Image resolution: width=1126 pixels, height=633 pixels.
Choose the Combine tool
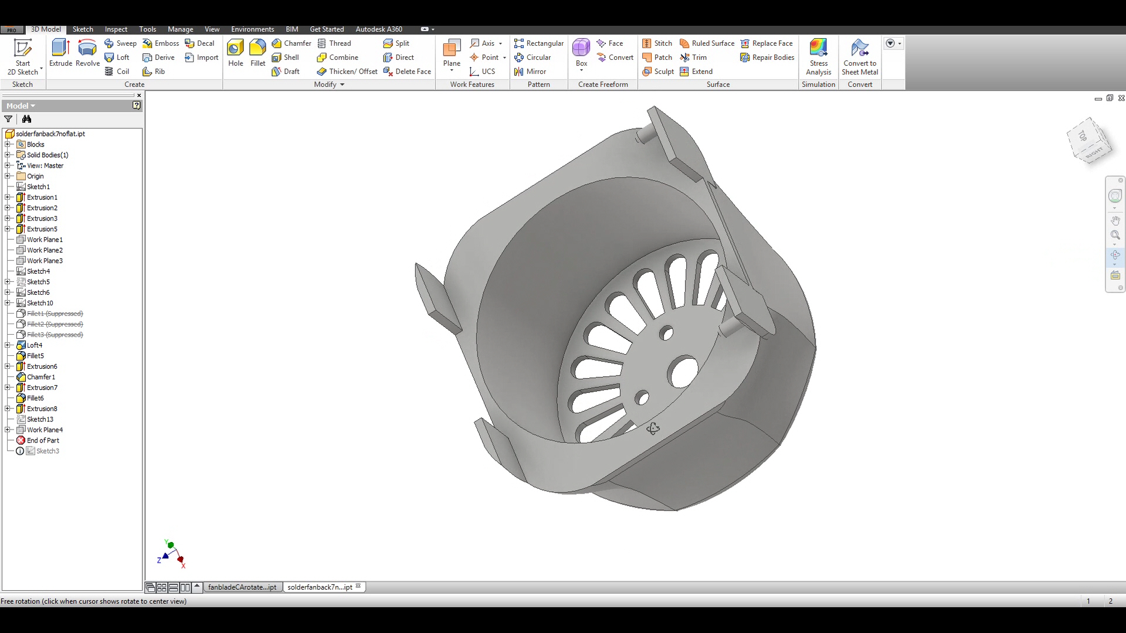tap(338, 57)
